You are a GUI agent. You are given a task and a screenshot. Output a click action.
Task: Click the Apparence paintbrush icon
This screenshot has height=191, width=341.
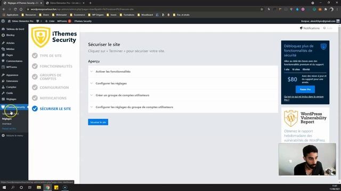pos(3,75)
